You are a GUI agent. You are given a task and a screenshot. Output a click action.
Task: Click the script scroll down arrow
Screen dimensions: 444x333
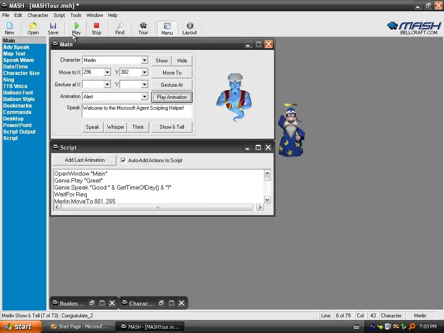point(267,199)
